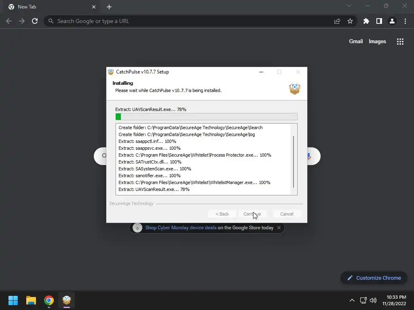Reload the page with refresh icon

click(35, 21)
